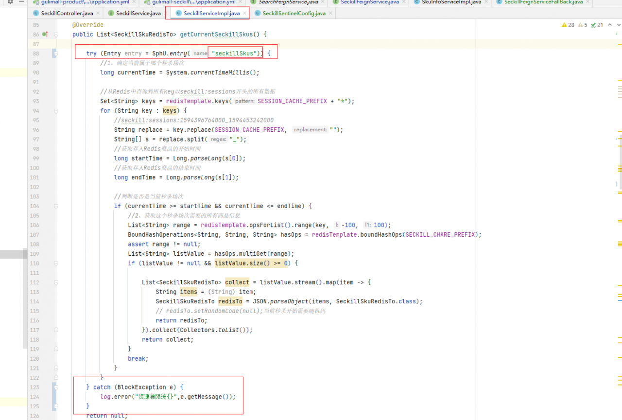Close the SeckillServiceImpl.java tab
Viewport: 622px width, 420px height.
click(x=244, y=13)
